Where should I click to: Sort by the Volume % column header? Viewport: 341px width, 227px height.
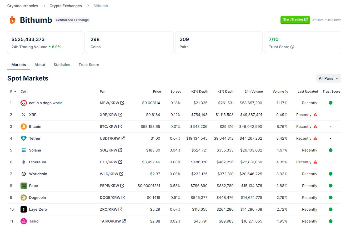(x=280, y=92)
